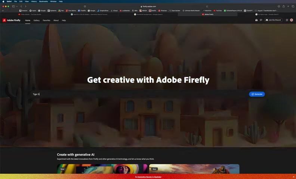The image size is (296, 179).
Task: Open the Favorites page in Firefly
Action: 46,21
